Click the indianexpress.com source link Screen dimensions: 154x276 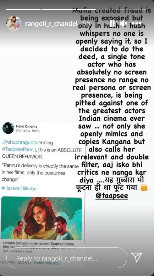coord(17,251)
